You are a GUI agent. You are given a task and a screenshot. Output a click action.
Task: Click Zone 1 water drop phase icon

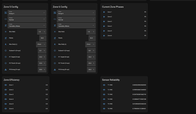tap(104, 12)
